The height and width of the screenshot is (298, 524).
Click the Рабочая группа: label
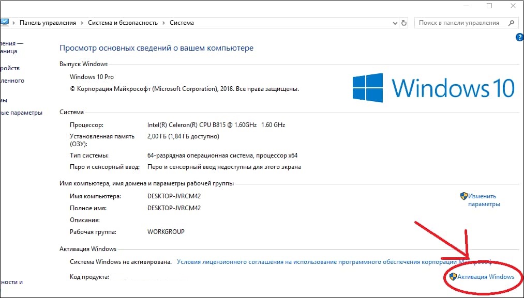pyautogui.click(x=93, y=231)
